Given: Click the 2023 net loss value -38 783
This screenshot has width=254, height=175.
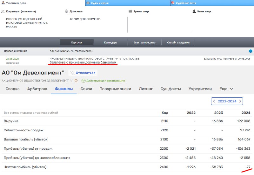Looking at the screenshot, I should 217,167.
